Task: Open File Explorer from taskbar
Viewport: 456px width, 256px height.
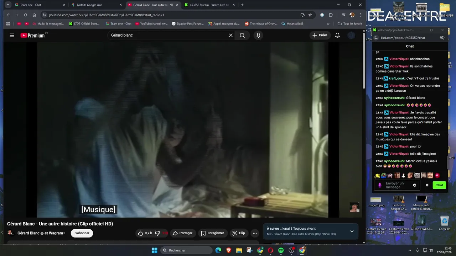Action: 239,250
